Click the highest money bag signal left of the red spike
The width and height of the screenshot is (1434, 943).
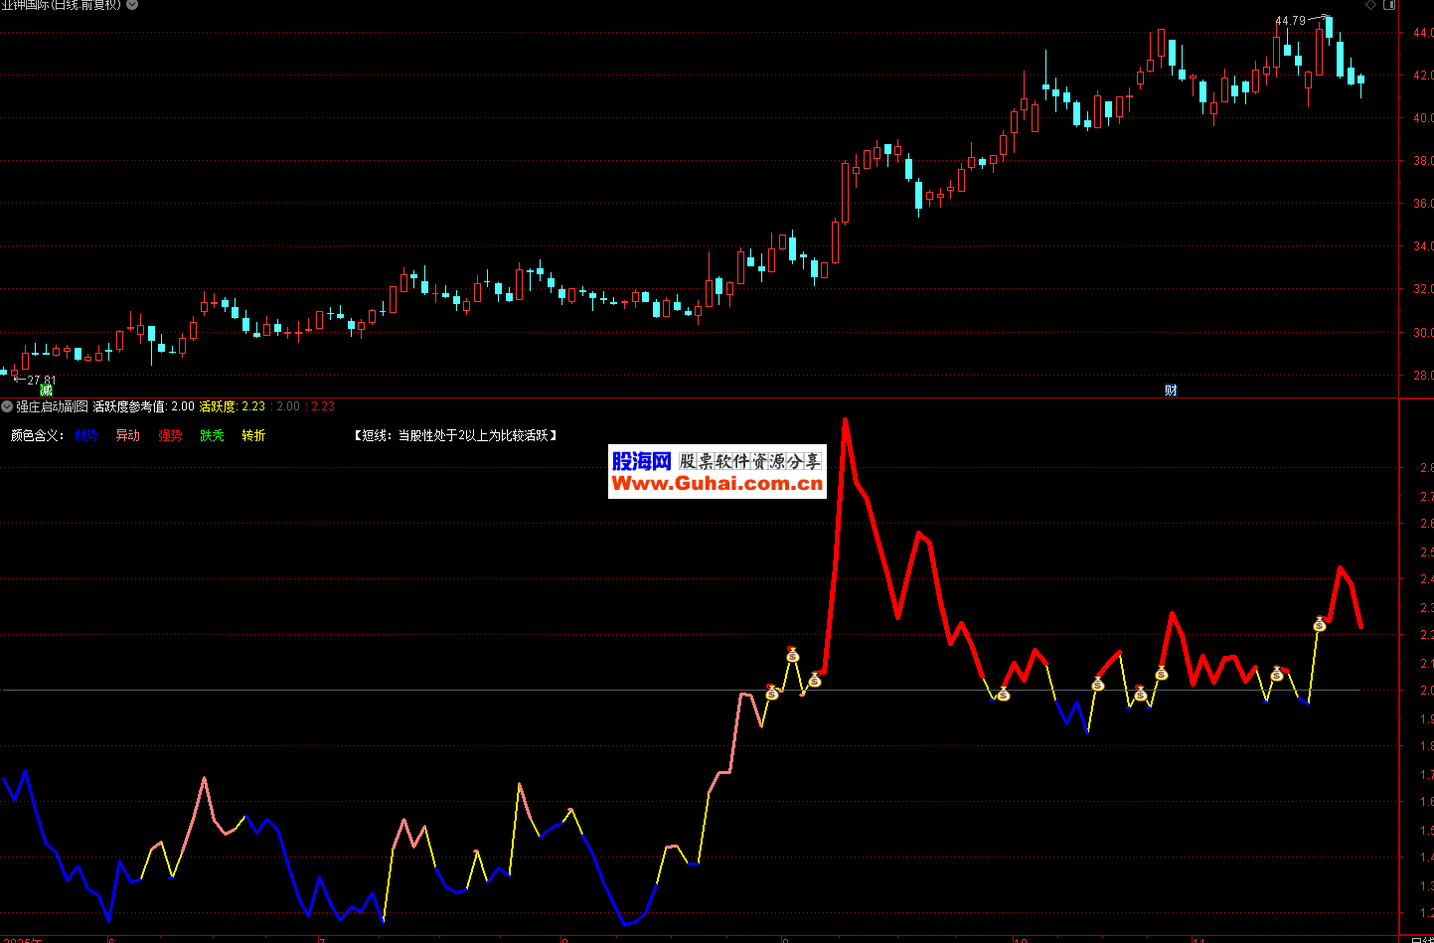792,655
